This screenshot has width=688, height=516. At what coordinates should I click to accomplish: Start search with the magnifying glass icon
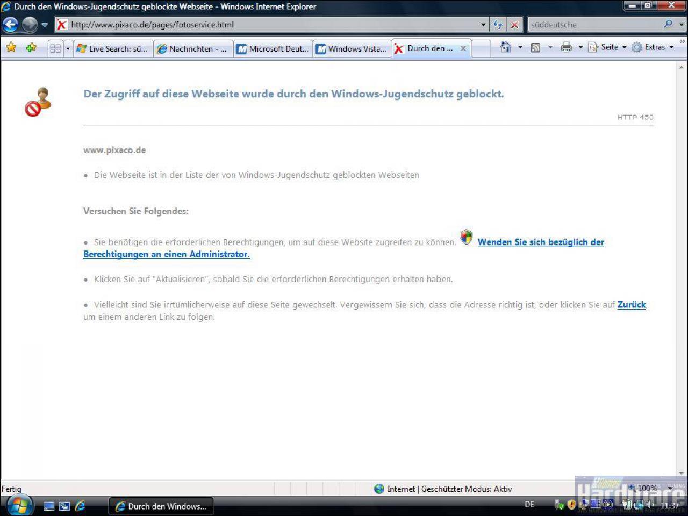click(668, 24)
